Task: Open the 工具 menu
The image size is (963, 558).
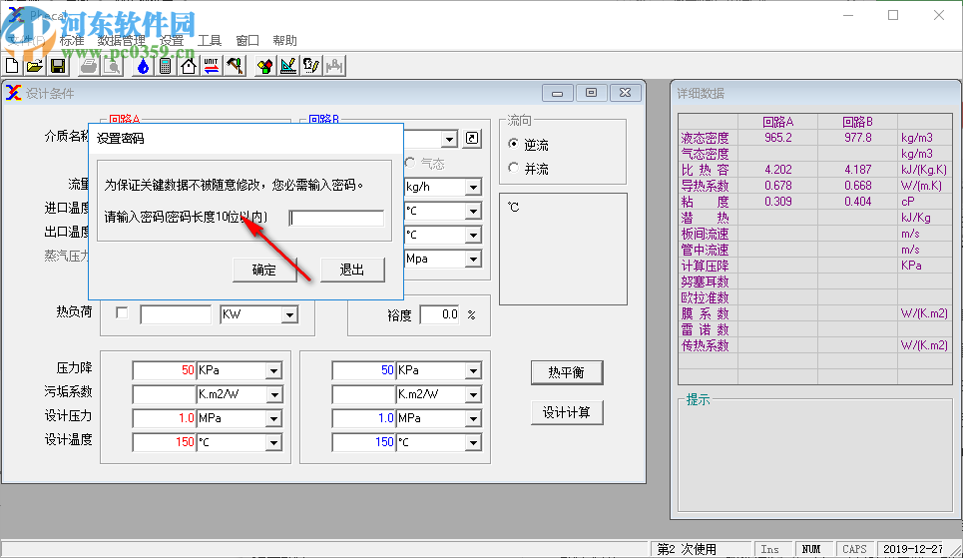Action: 210,41
